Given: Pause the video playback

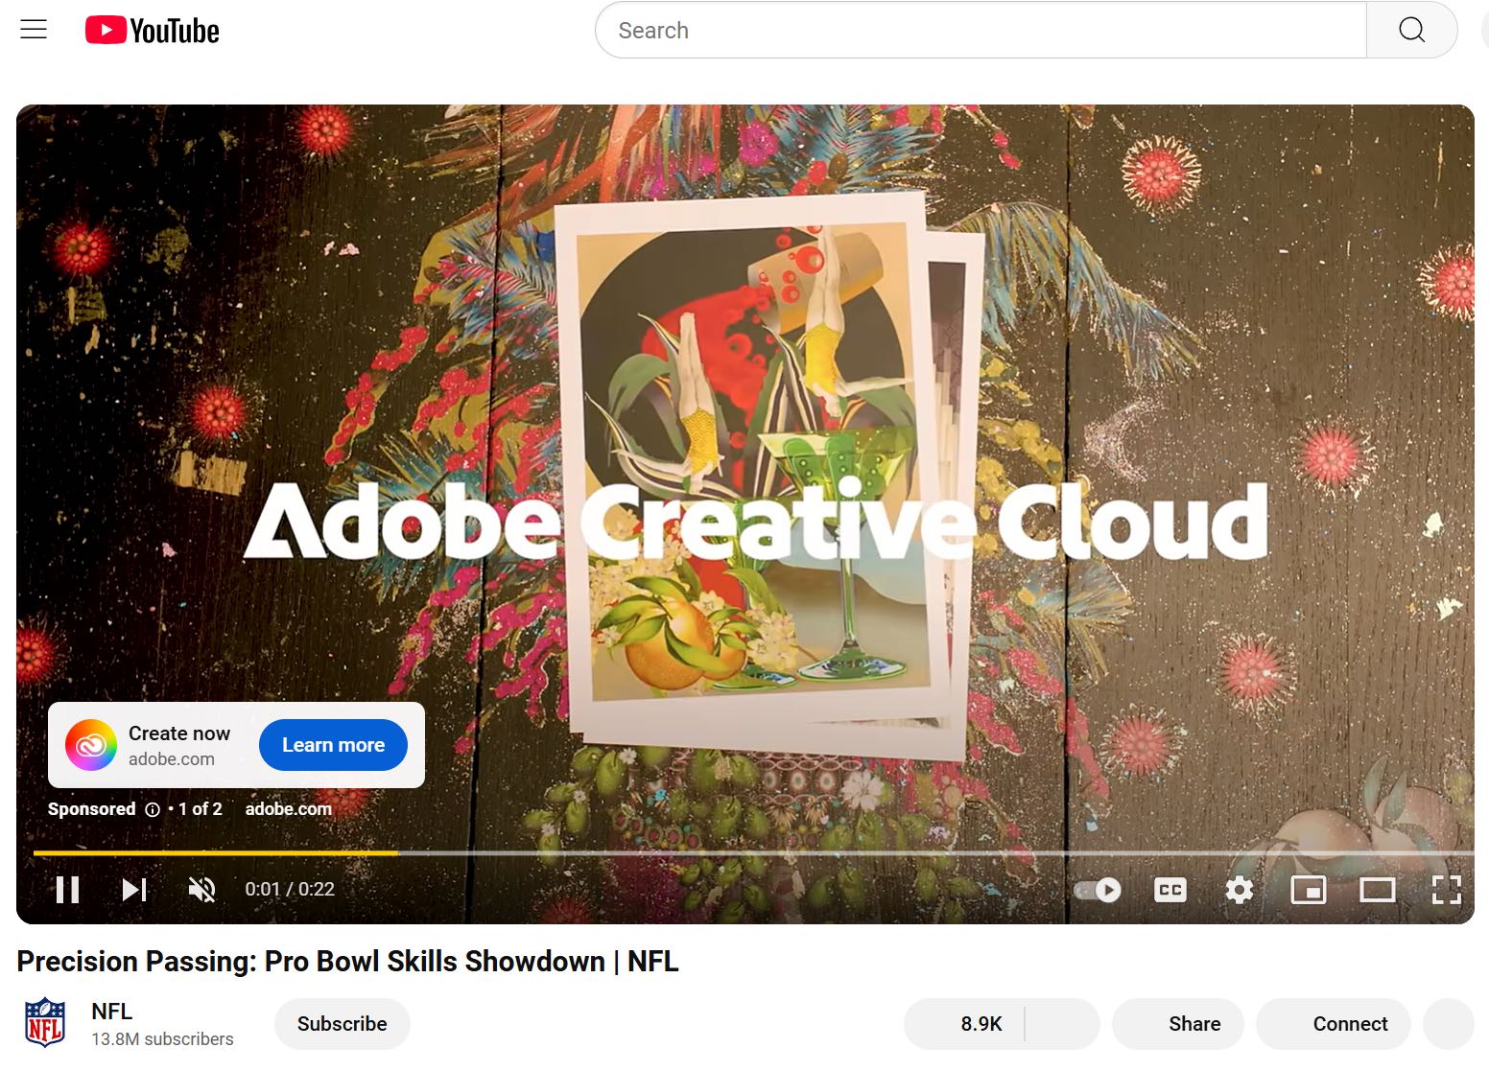Looking at the screenshot, I should (x=67, y=889).
